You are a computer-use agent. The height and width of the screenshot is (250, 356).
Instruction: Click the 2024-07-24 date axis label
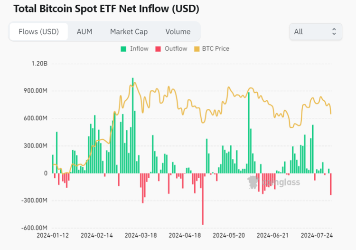[317, 235]
